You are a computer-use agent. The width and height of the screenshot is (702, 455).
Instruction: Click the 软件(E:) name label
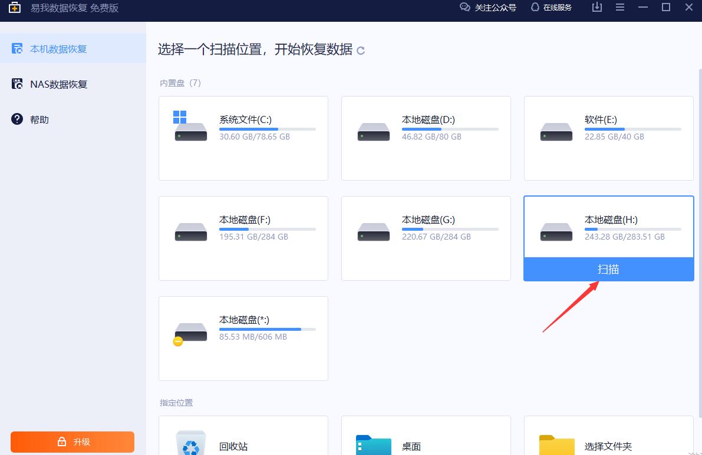click(x=601, y=120)
